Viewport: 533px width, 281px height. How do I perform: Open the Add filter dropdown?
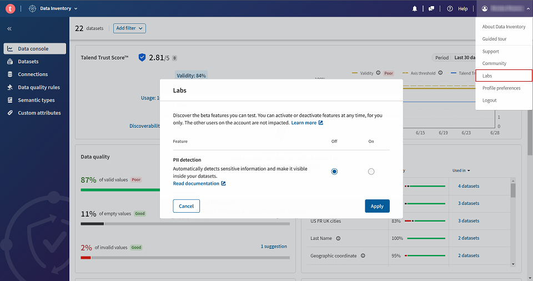click(x=129, y=28)
